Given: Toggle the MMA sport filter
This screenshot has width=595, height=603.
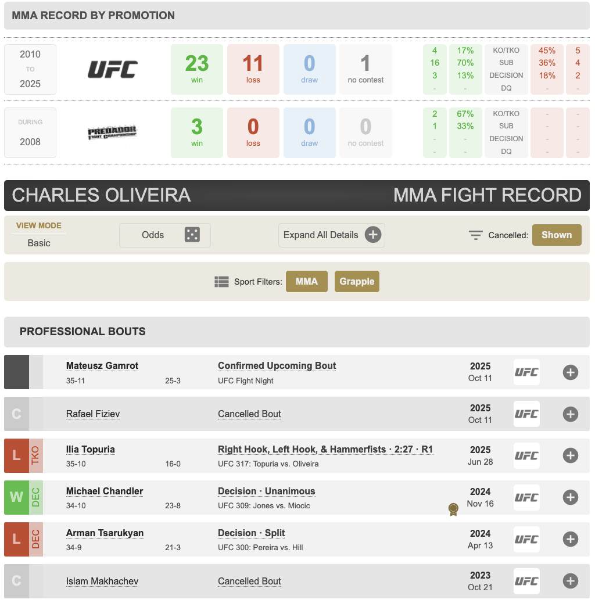Looking at the screenshot, I should pyautogui.click(x=307, y=282).
